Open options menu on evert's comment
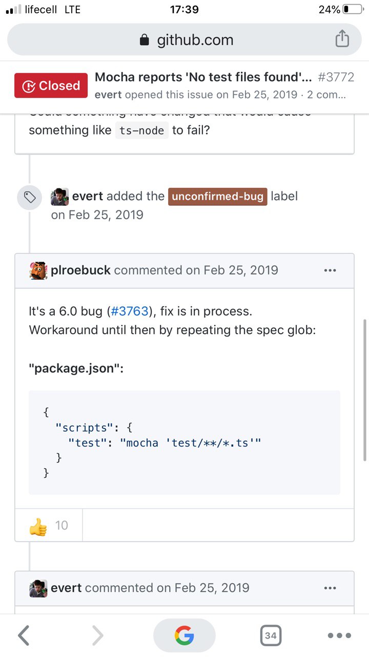Viewport: 369px width, 657px height. pos(330,588)
